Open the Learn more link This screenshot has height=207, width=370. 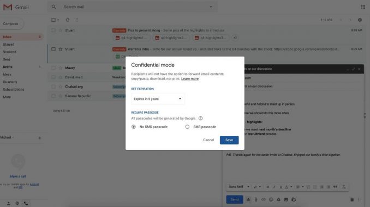click(190, 79)
